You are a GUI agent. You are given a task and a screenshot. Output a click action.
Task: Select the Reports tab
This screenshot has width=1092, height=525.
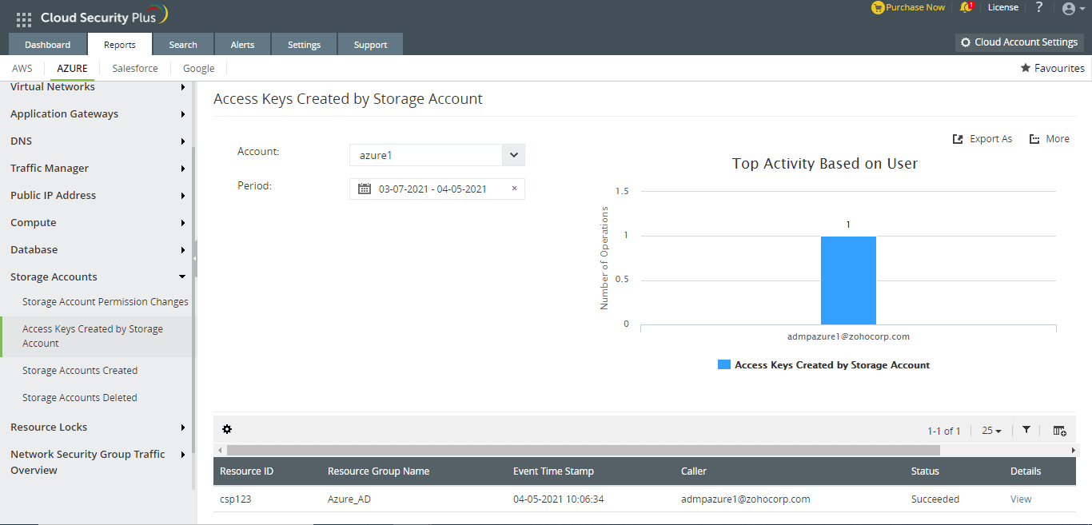click(x=120, y=45)
